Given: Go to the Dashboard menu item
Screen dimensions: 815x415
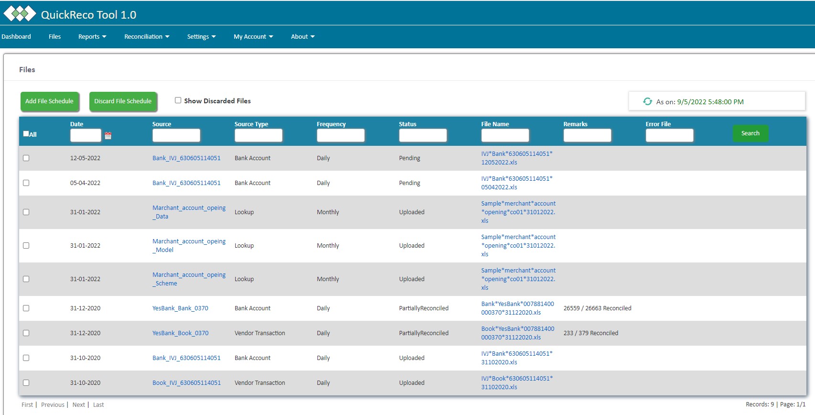Looking at the screenshot, I should (16, 37).
